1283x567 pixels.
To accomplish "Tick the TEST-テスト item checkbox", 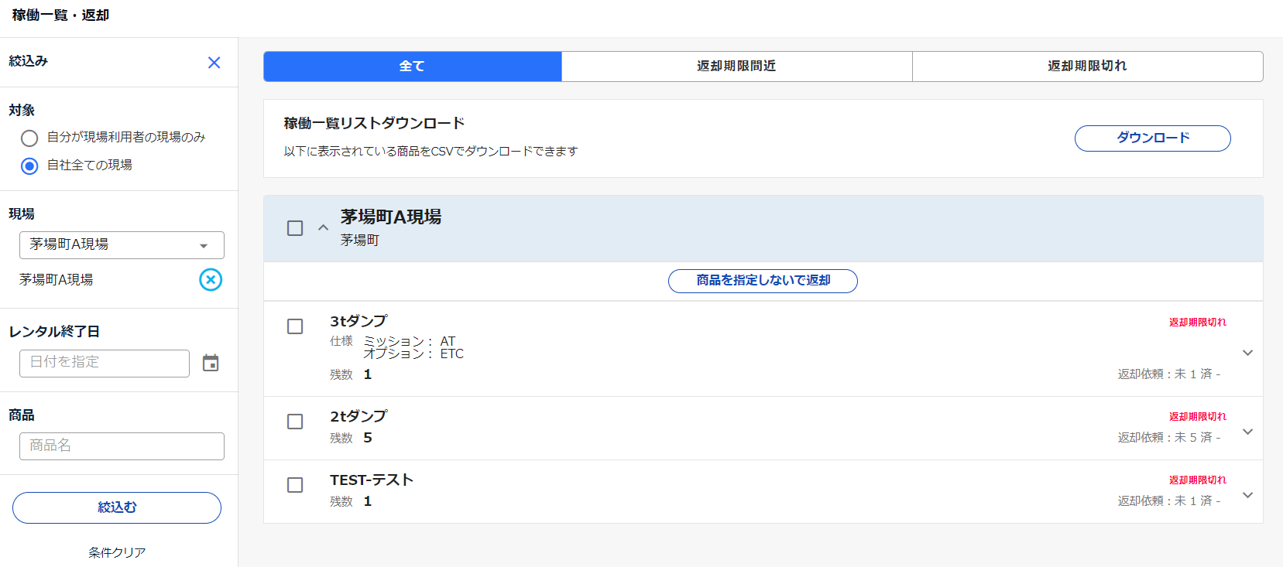I will pyautogui.click(x=295, y=485).
